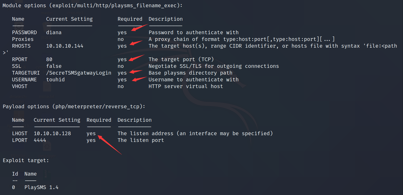Click 'Base playsms directory path' description
The width and height of the screenshot is (403, 195).
tap(190, 73)
